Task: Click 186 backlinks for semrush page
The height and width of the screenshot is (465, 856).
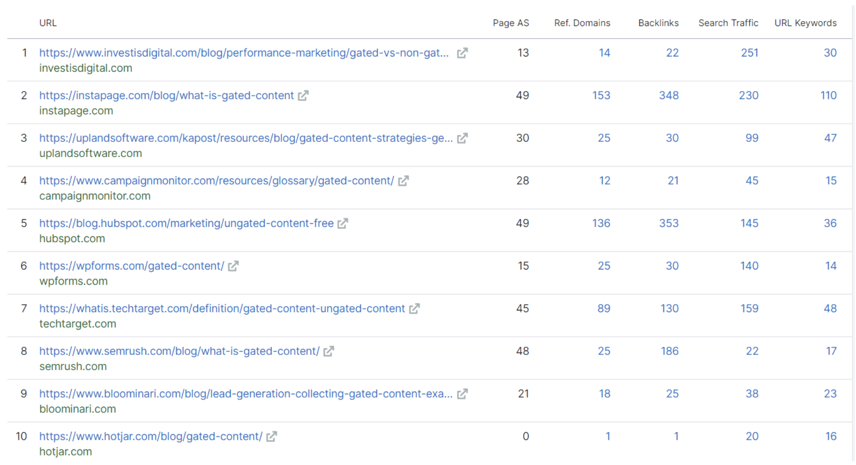Action: pos(669,351)
